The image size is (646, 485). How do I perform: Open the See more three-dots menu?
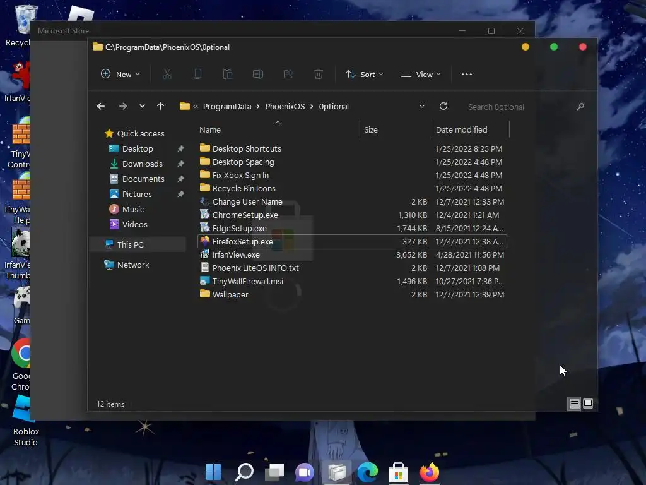click(x=466, y=75)
